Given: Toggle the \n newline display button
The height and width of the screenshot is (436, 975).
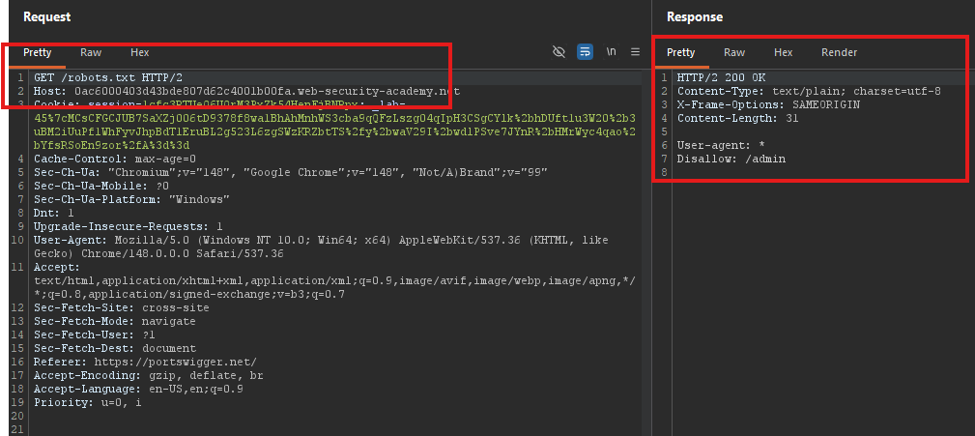Looking at the screenshot, I should click(612, 52).
